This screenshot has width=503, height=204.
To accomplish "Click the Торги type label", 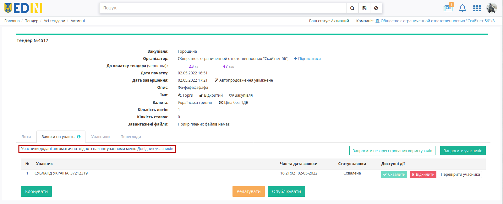I will pos(185,95).
